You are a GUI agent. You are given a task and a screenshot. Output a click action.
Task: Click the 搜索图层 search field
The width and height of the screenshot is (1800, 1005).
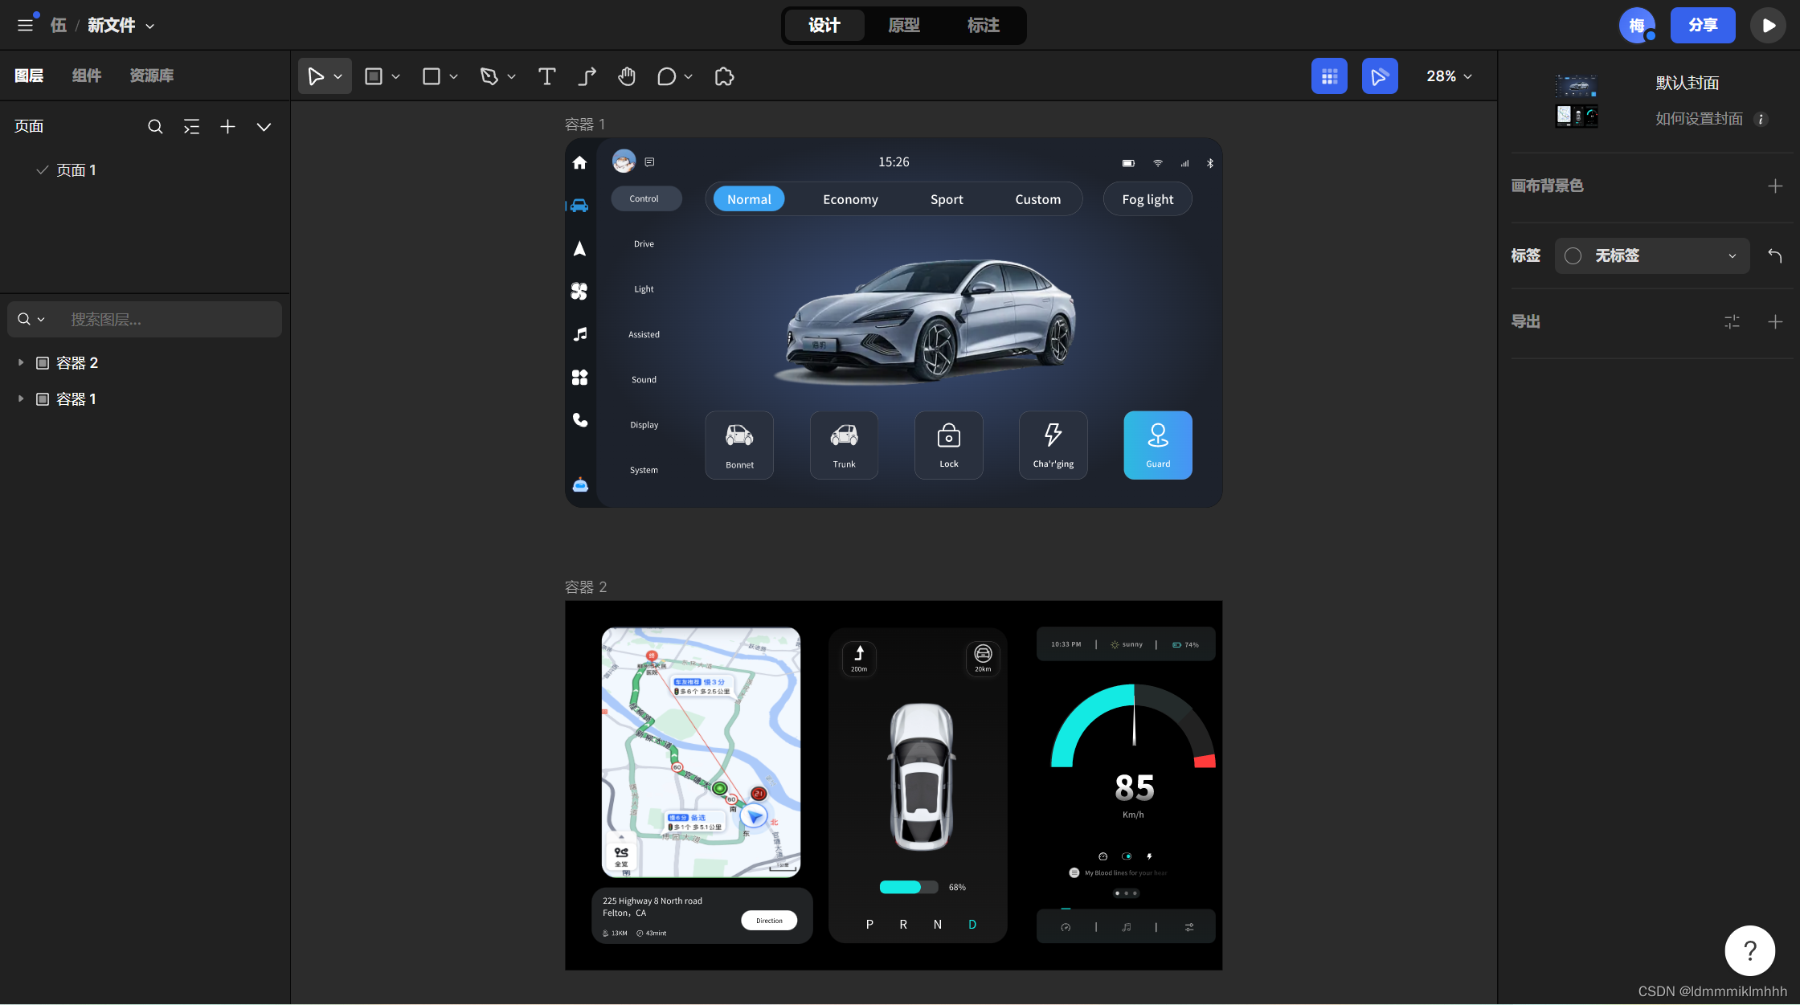pyautogui.click(x=169, y=320)
